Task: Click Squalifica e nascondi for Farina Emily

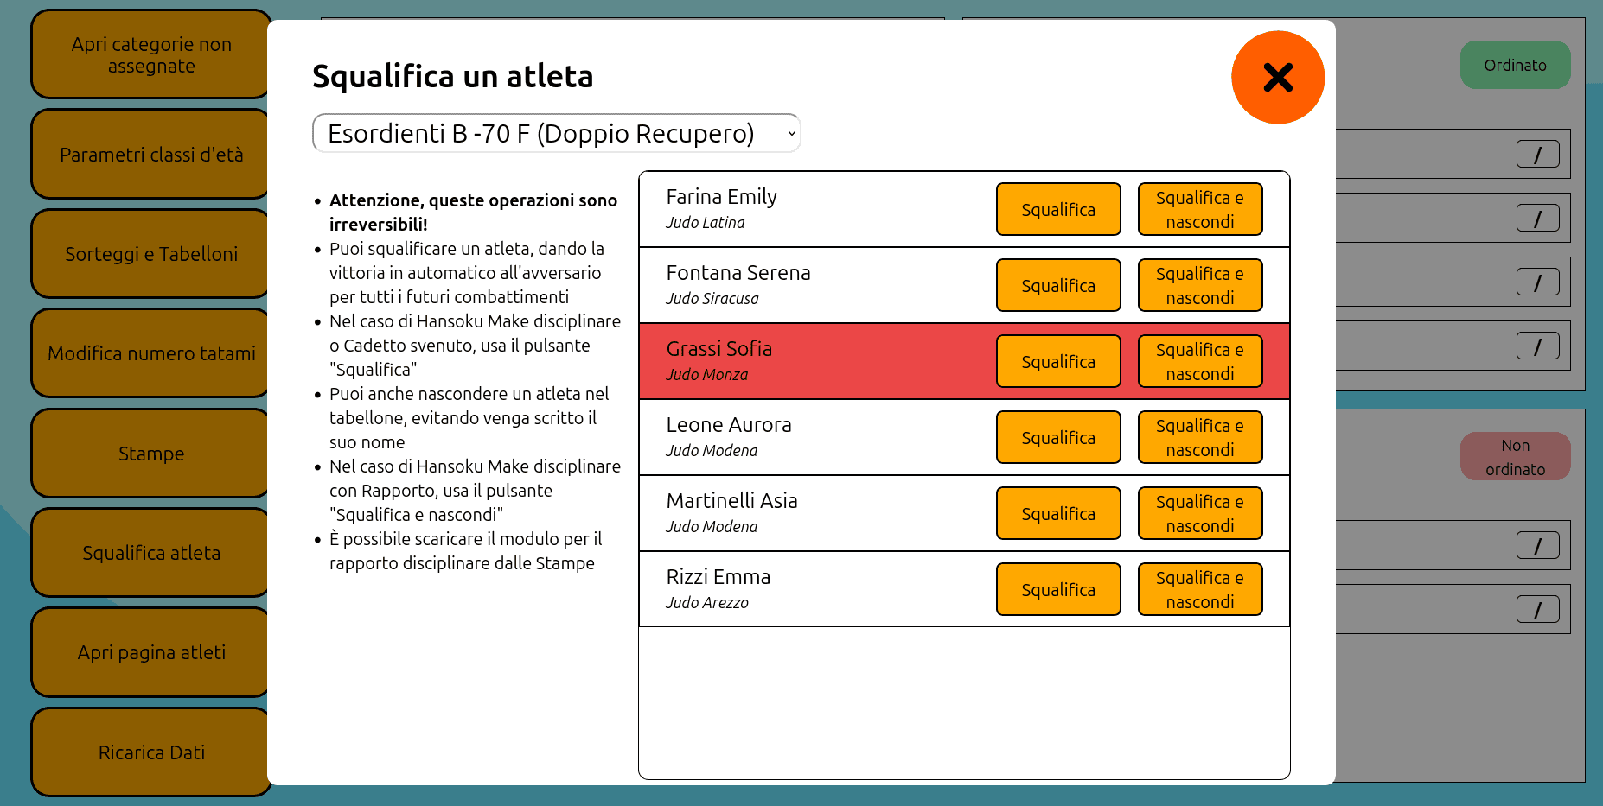Action: coord(1199,210)
